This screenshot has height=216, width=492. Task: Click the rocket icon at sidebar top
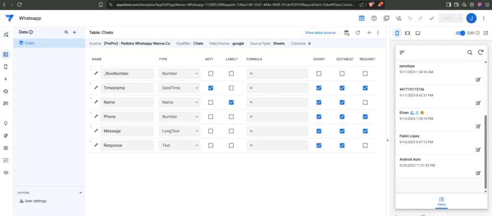tap(6, 34)
